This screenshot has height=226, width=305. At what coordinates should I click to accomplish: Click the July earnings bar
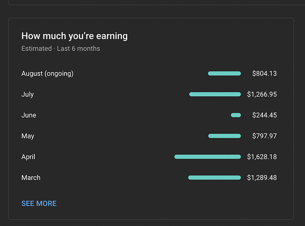point(215,94)
